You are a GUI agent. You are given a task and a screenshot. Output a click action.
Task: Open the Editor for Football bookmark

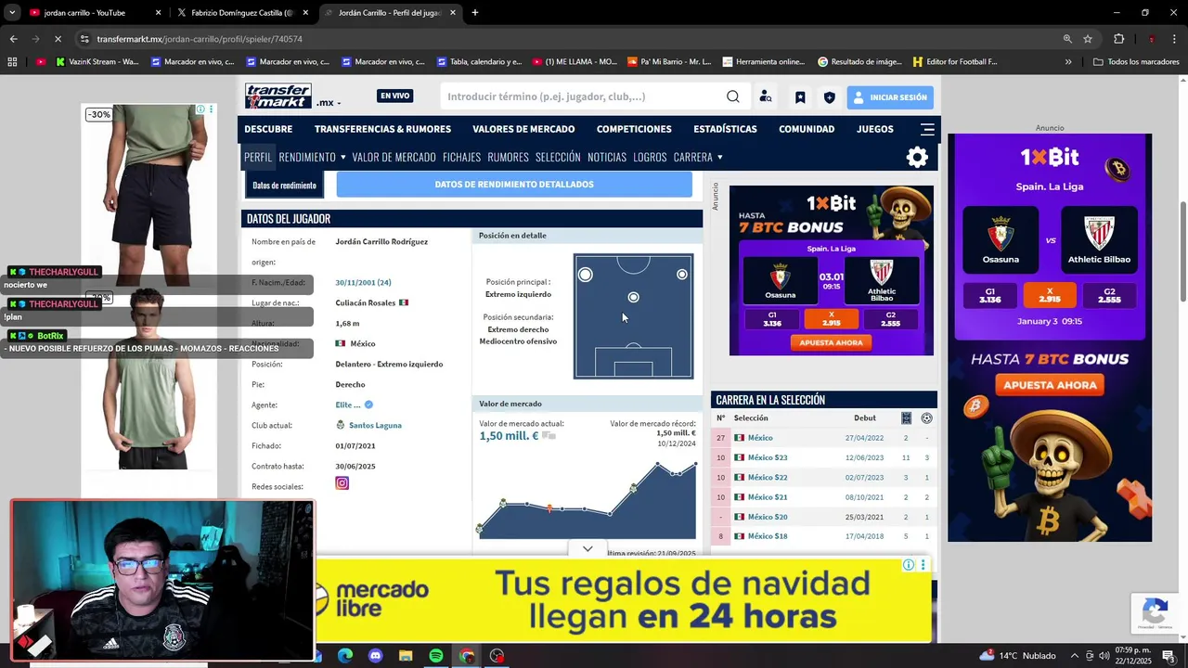[955, 62]
